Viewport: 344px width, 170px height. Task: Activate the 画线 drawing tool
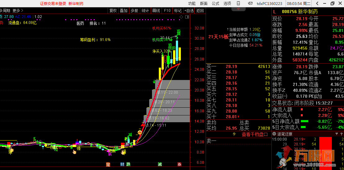[156, 11]
